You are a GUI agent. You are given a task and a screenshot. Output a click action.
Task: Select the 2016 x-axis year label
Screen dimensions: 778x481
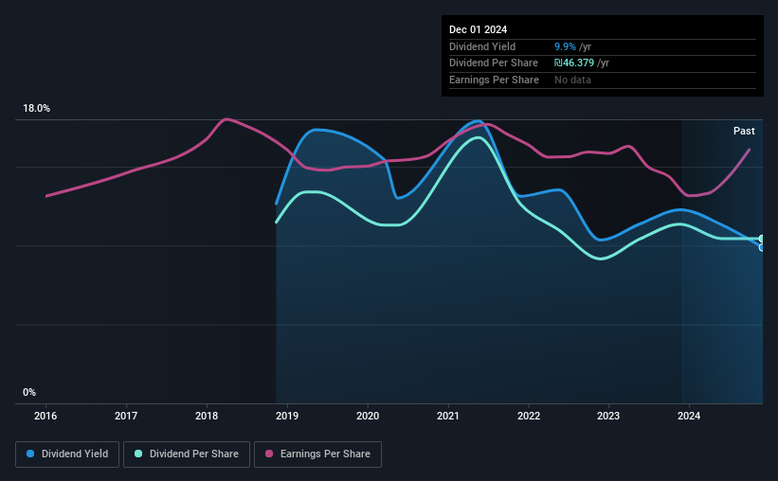point(45,416)
